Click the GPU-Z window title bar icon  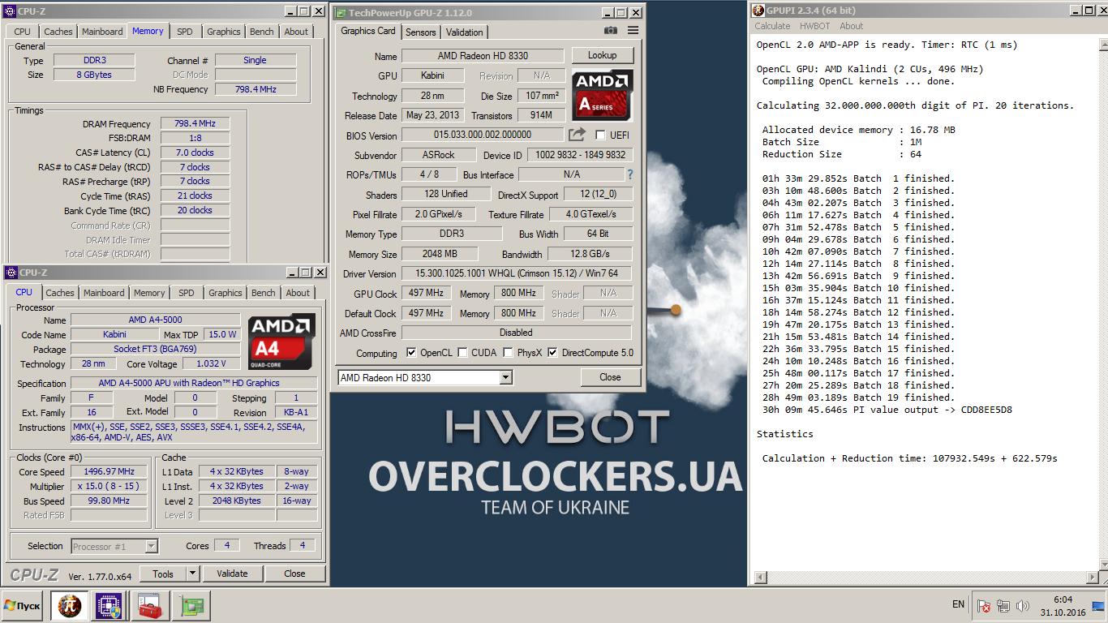point(340,12)
